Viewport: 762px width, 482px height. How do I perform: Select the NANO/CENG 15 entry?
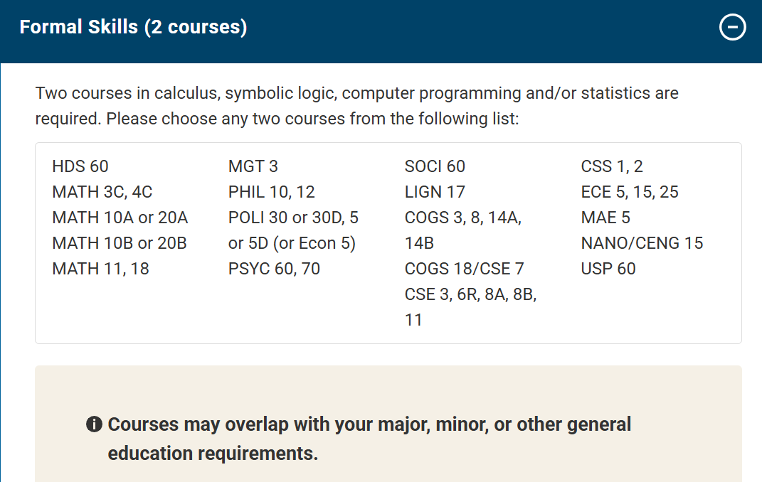pos(642,243)
